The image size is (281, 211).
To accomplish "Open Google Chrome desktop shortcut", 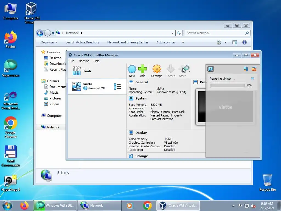I will [11, 127].
